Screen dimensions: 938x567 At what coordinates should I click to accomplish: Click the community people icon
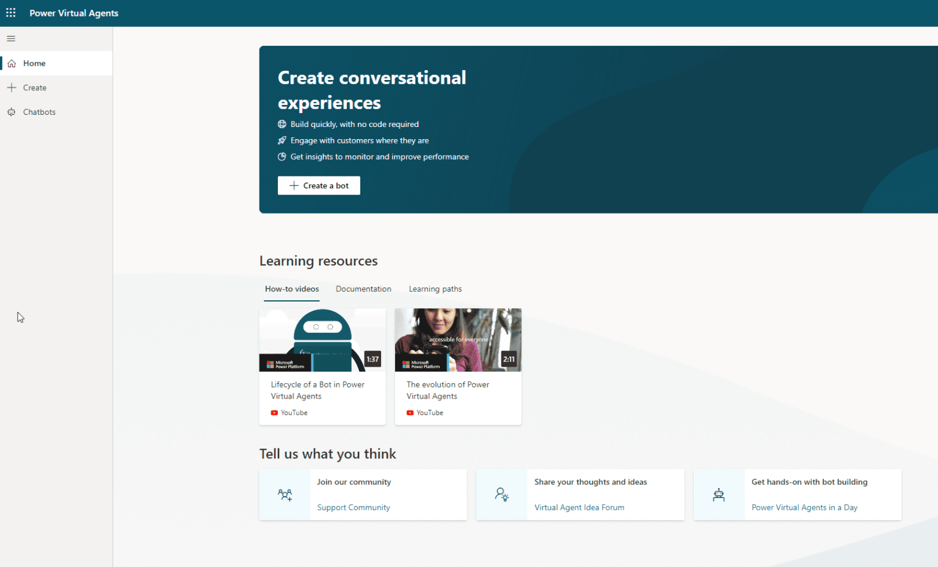tap(285, 495)
